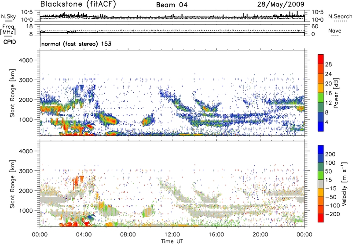Click the '-200' value on Velocity colorbar
This screenshot has height=244, width=352.
(x=333, y=214)
